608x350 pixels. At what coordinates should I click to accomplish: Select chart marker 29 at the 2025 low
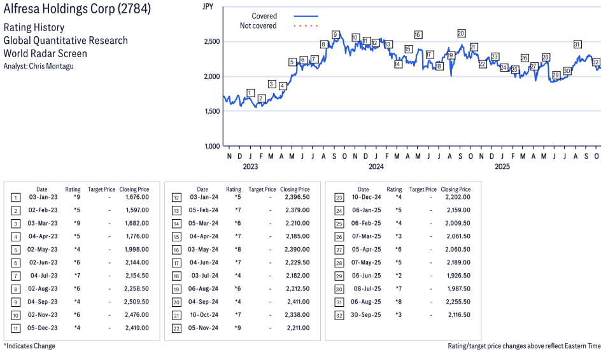tap(556, 75)
